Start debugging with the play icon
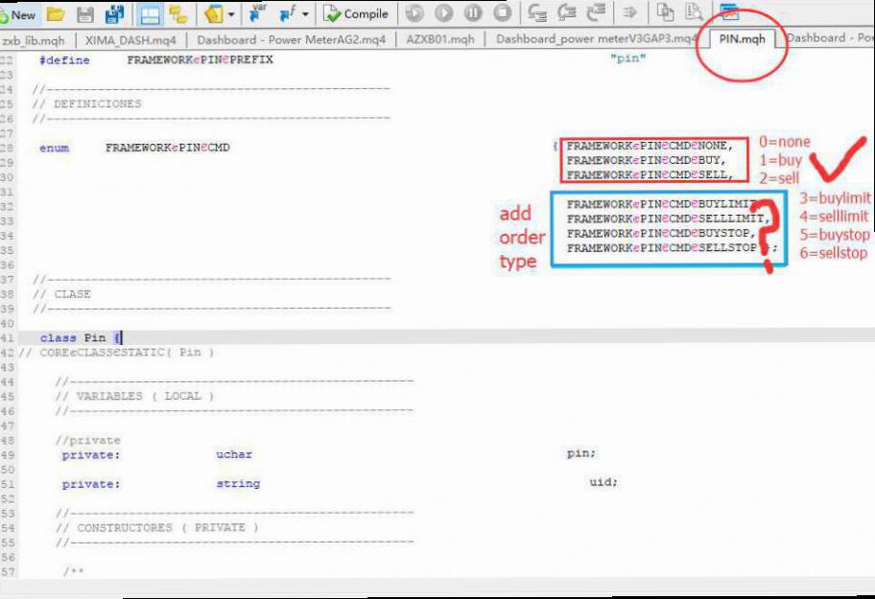Image resolution: width=875 pixels, height=599 pixels. 443,14
